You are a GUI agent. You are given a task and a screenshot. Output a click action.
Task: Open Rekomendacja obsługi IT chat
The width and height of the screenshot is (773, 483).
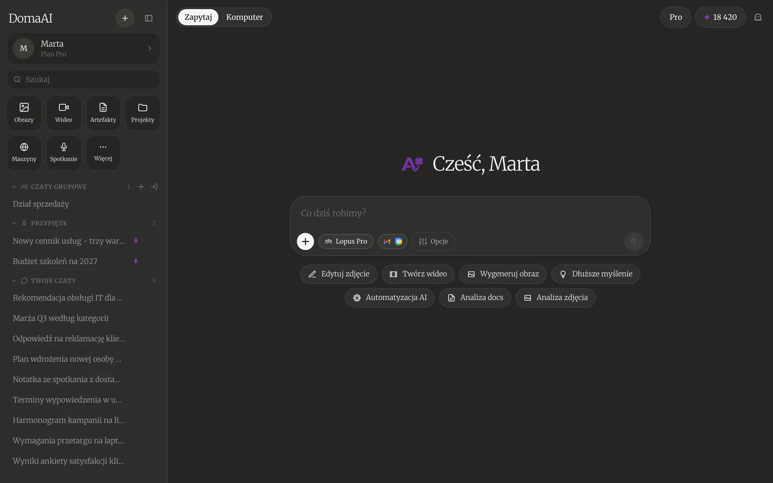83,298
